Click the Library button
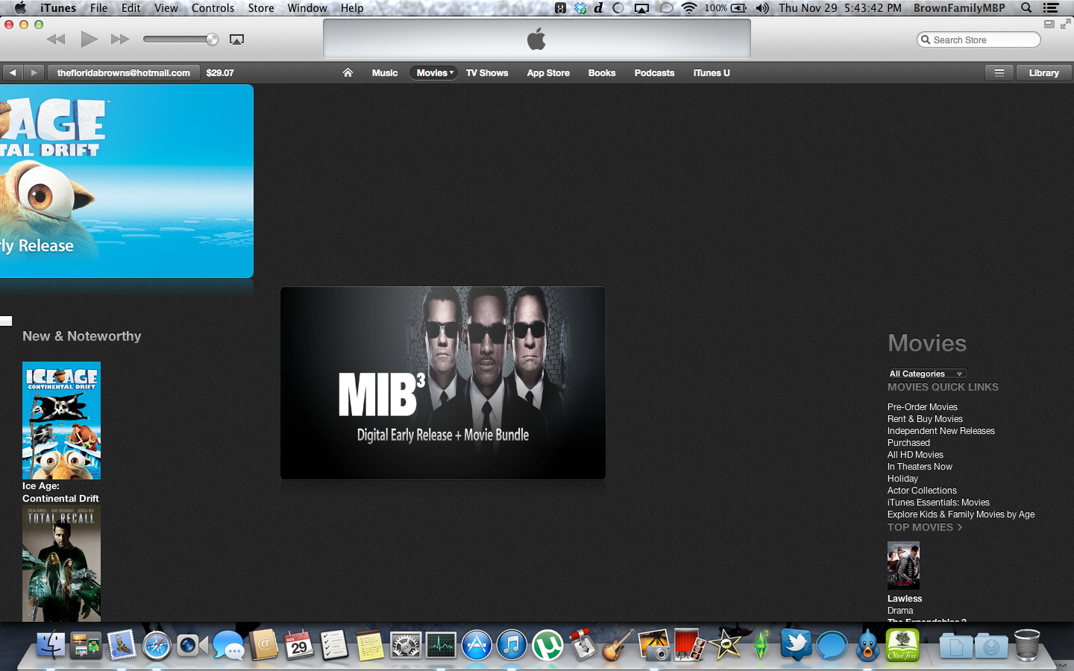The image size is (1074, 671). pyautogui.click(x=1043, y=72)
